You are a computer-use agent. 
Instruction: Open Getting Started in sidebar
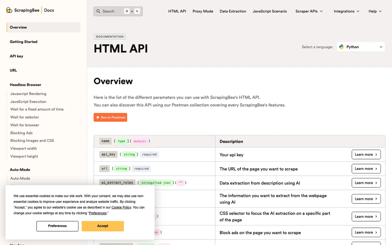[24, 42]
